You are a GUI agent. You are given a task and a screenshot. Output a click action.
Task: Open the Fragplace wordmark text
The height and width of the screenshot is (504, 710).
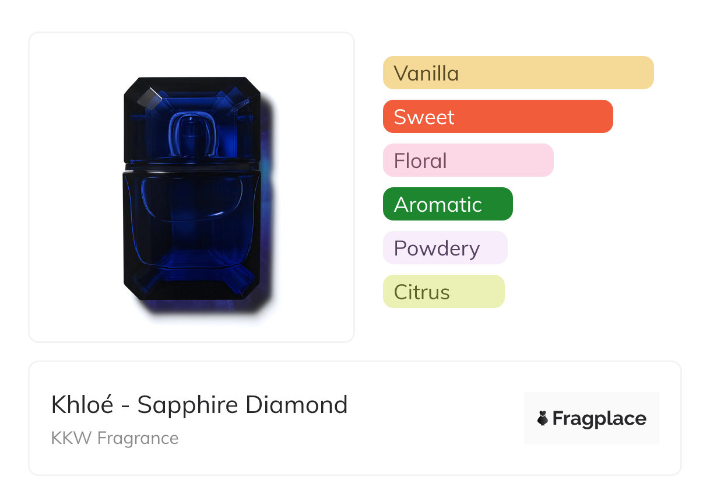599,419
